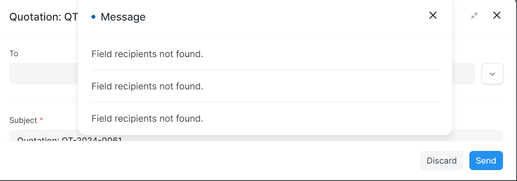The height and width of the screenshot is (181, 517).
Task: Discard the email draft
Action: pos(441,161)
